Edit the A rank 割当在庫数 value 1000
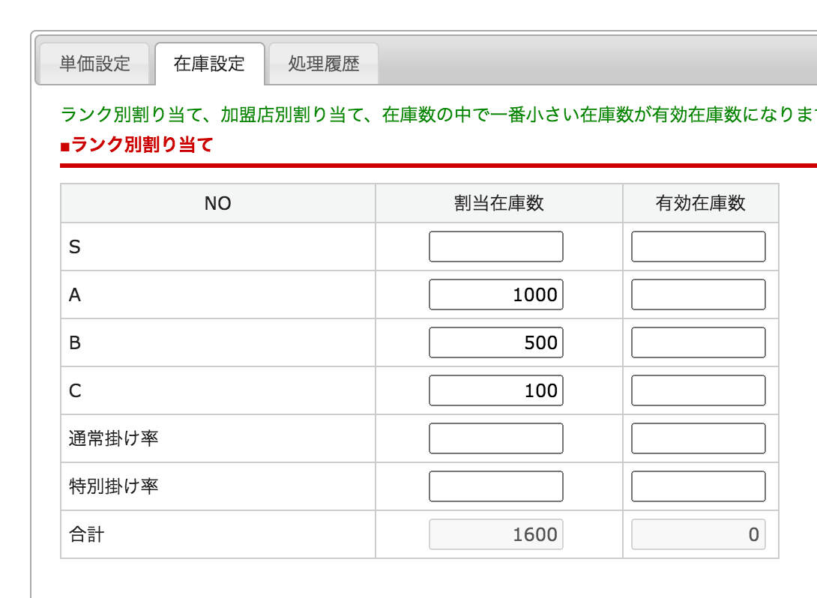 [x=495, y=295]
